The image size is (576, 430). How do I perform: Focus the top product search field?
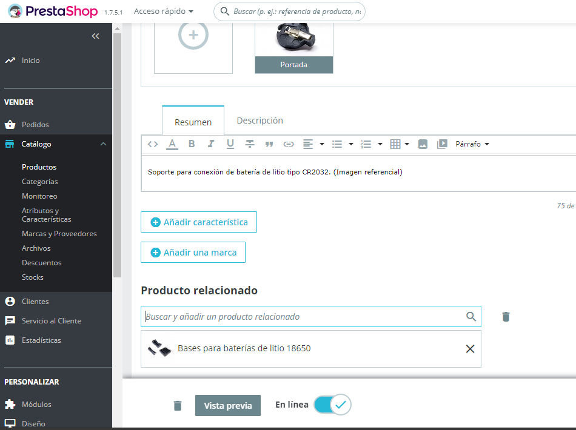tap(289, 12)
